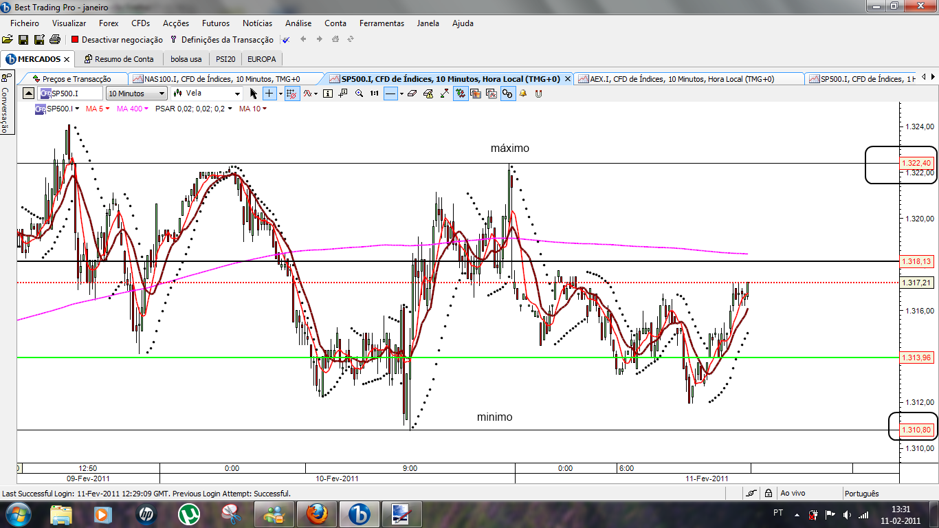Switch to Resumo de Conta tab
This screenshot has width=939, height=528.
tap(119, 59)
